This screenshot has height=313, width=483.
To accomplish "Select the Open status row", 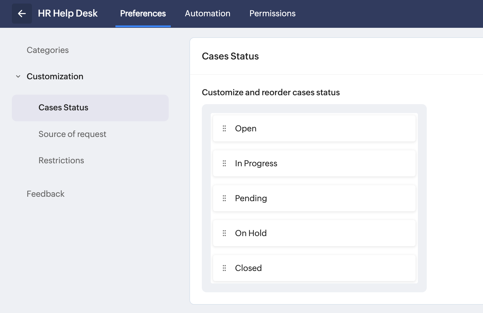I will pyautogui.click(x=314, y=128).
